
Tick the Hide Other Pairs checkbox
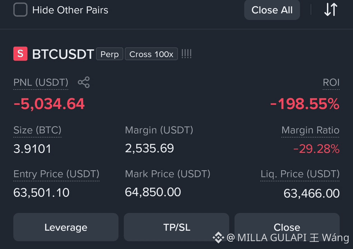click(x=20, y=10)
